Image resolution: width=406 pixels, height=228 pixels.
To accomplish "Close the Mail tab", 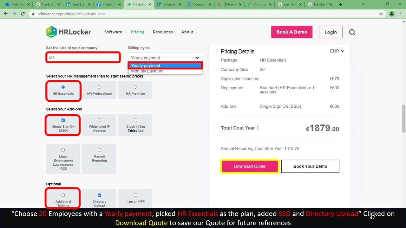I will tap(28, 4).
